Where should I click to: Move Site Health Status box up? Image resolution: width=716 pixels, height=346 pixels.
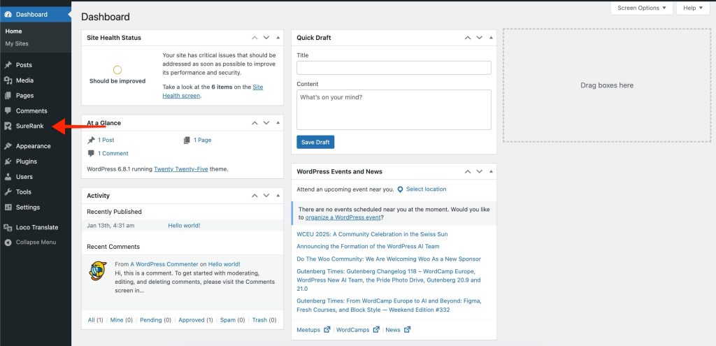coord(255,38)
